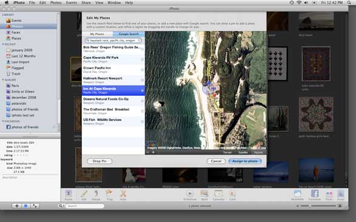Switch the map to Satellite view
Viewport: 356px width, 222px height.
(x=243, y=152)
